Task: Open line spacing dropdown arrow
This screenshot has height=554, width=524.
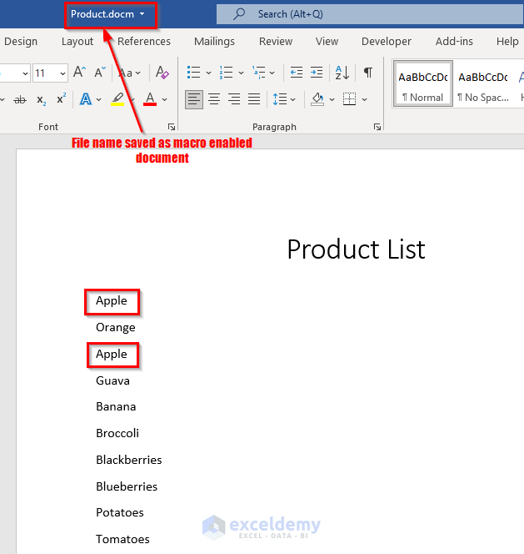Action: pyautogui.click(x=293, y=100)
